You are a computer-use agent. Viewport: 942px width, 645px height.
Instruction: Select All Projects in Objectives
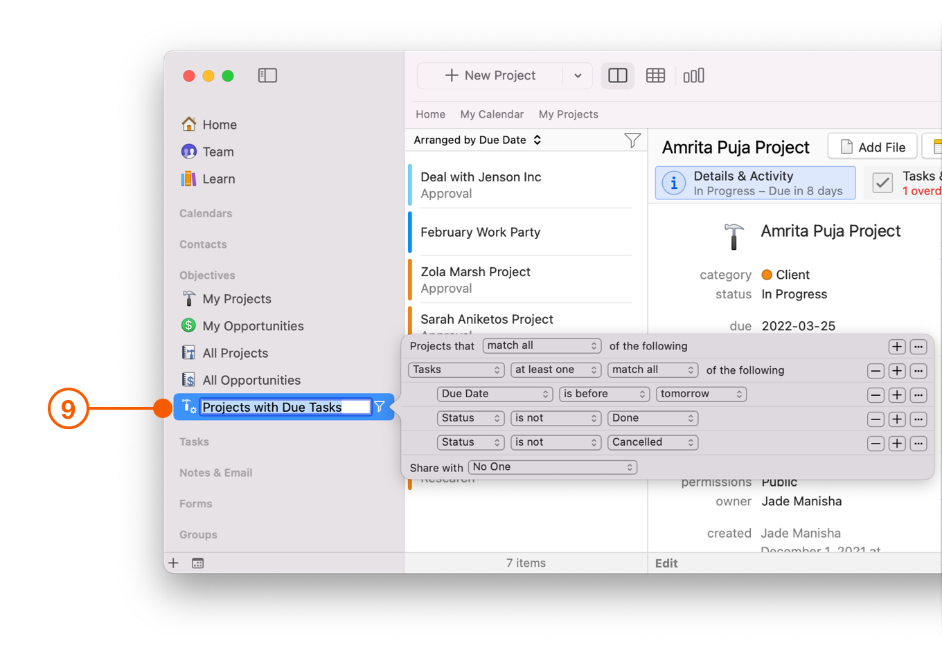coord(233,353)
